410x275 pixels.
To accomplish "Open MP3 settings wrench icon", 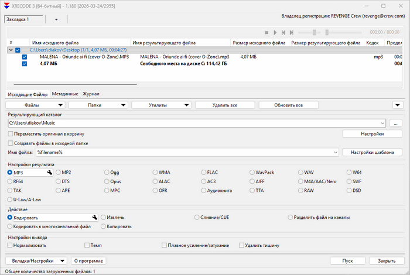I will coord(50,173).
